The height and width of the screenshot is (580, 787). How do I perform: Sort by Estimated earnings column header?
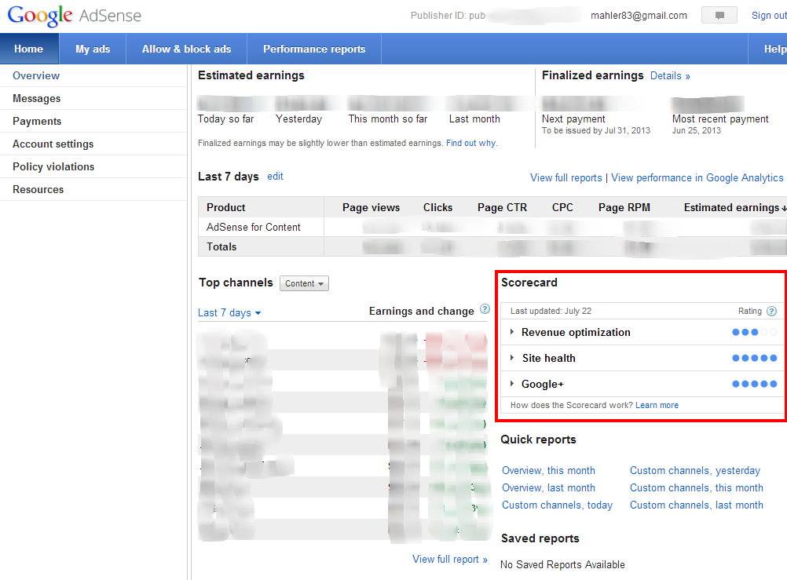732,207
